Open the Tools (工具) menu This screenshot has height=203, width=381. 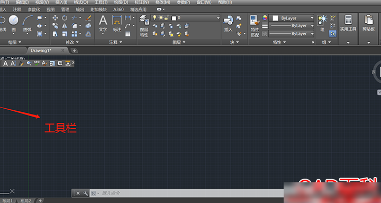click(x=101, y=2)
